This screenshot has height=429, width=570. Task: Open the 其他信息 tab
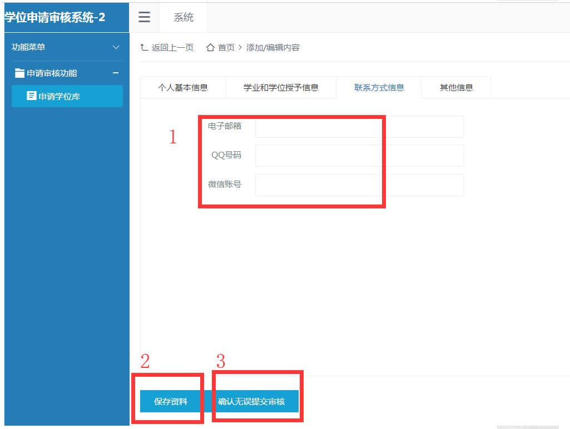tap(456, 87)
